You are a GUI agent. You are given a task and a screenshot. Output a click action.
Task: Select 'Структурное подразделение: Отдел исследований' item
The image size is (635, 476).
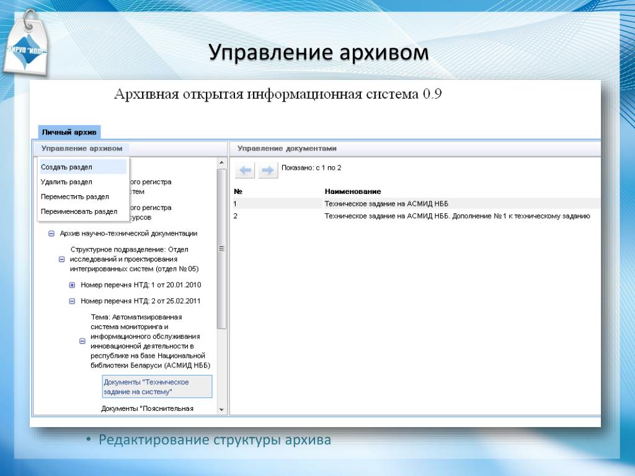[x=134, y=259]
